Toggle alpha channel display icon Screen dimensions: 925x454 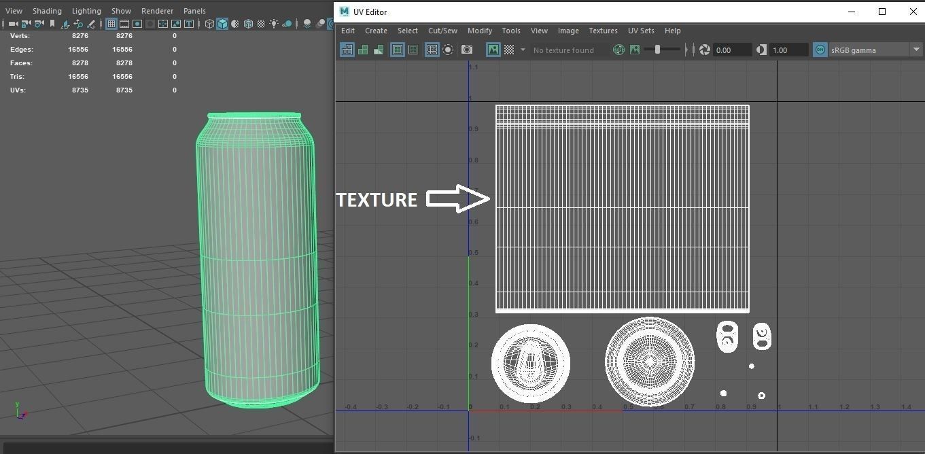[635, 50]
